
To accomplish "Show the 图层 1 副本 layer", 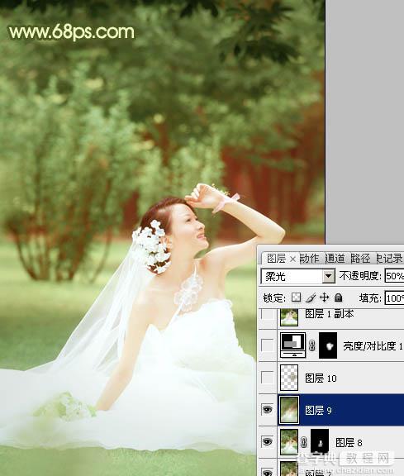I will (x=268, y=315).
